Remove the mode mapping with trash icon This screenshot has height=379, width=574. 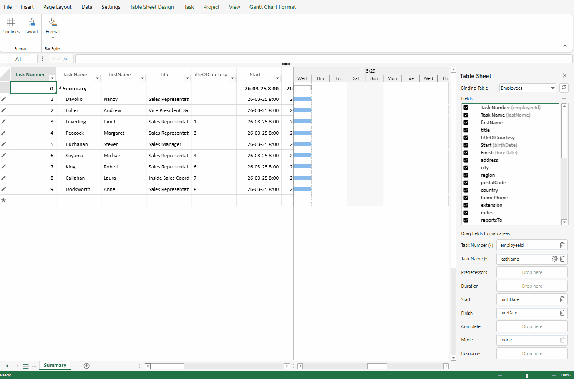click(562, 340)
